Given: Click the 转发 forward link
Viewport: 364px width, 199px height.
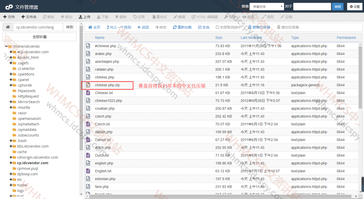Looking at the screenshot, I should pos(161,27).
